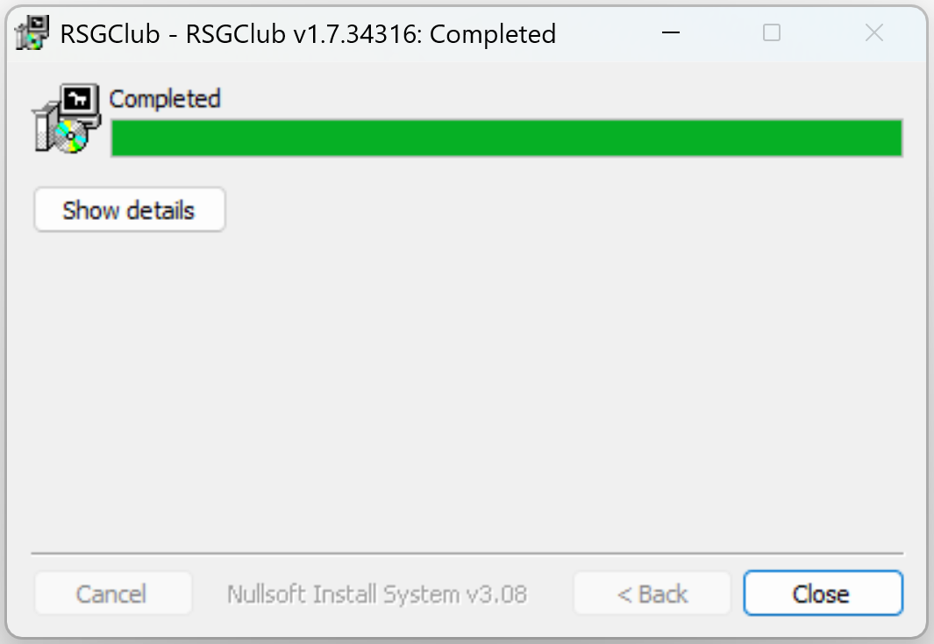Screen dimensions: 934x644
Task: Click the greyed-out maximize box in title bar
Action: (772, 32)
